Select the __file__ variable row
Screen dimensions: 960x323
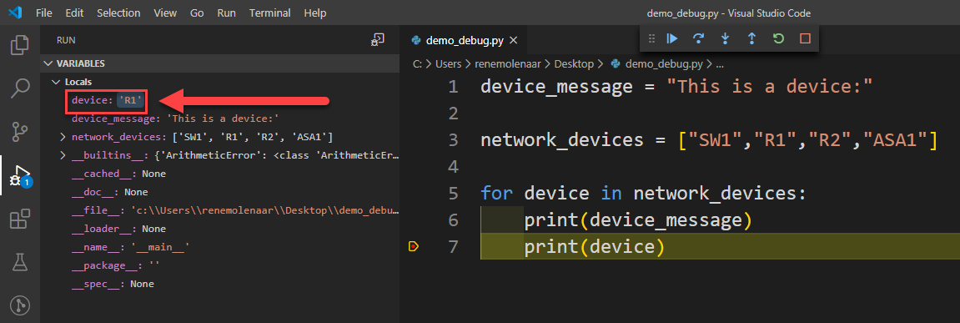coord(219,210)
